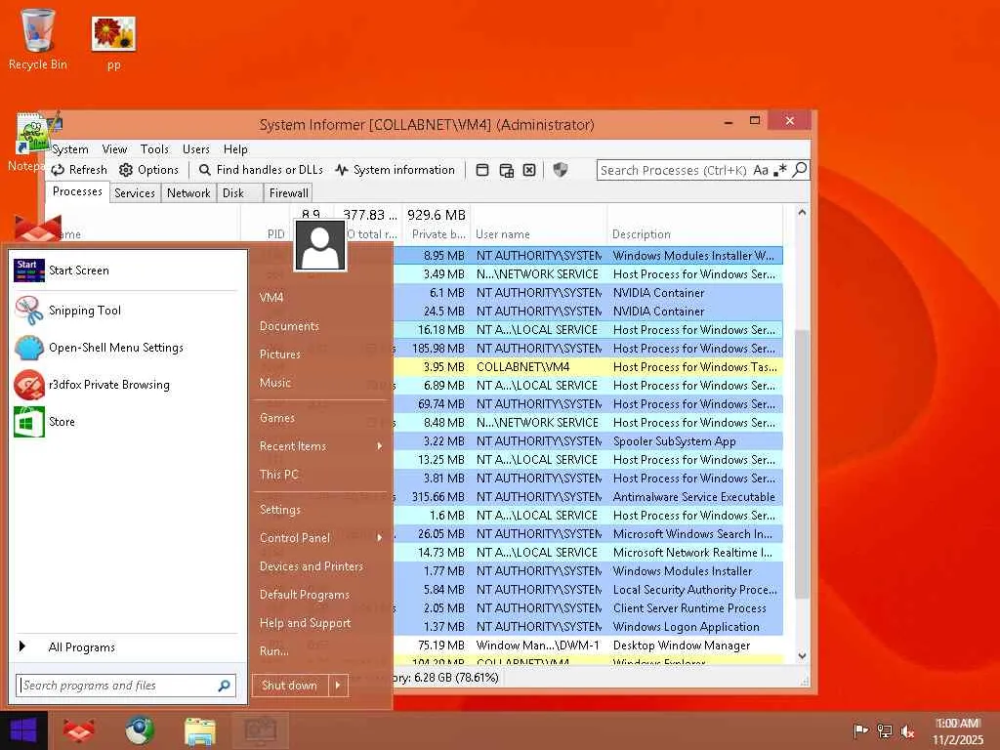Toggle regex search option icon
This screenshot has width=1000, height=750.
(x=779, y=170)
